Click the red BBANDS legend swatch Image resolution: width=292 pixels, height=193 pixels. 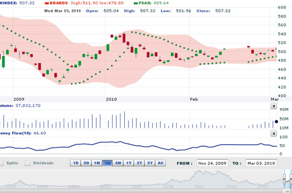[x=47, y=3]
